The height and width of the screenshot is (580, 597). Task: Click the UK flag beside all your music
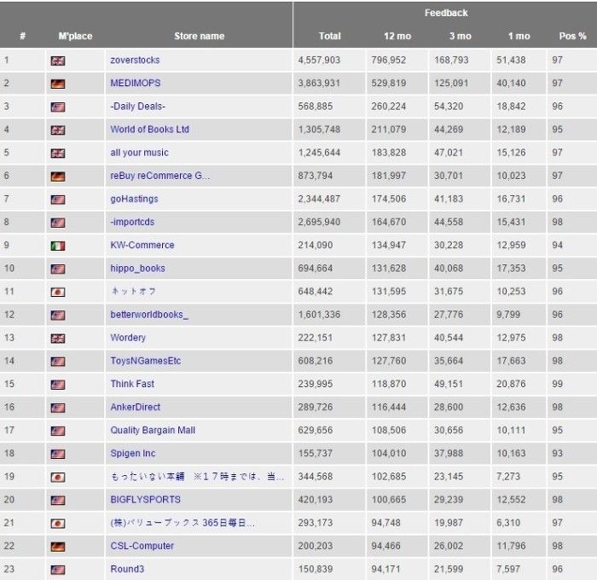tap(58, 153)
